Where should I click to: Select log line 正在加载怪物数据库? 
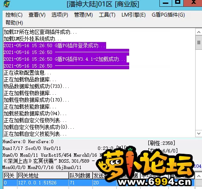[30, 93]
